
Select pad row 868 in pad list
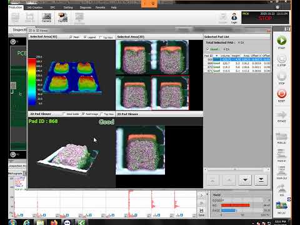coord(237,59)
